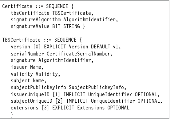Click 'issuerUniqueID [1] IMPLICIT' line

tap(85, 94)
